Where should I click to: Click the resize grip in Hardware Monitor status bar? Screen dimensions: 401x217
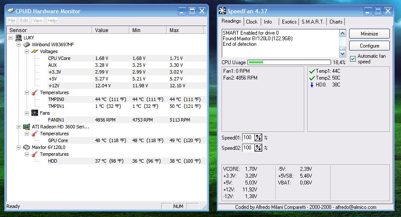(205, 207)
